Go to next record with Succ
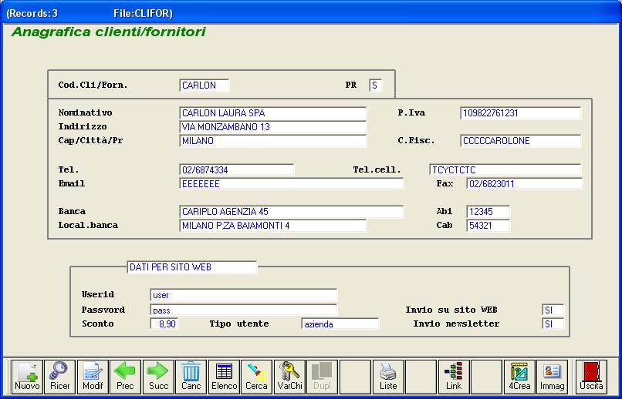Screen dimensions: 622x399 coord(158,377)
